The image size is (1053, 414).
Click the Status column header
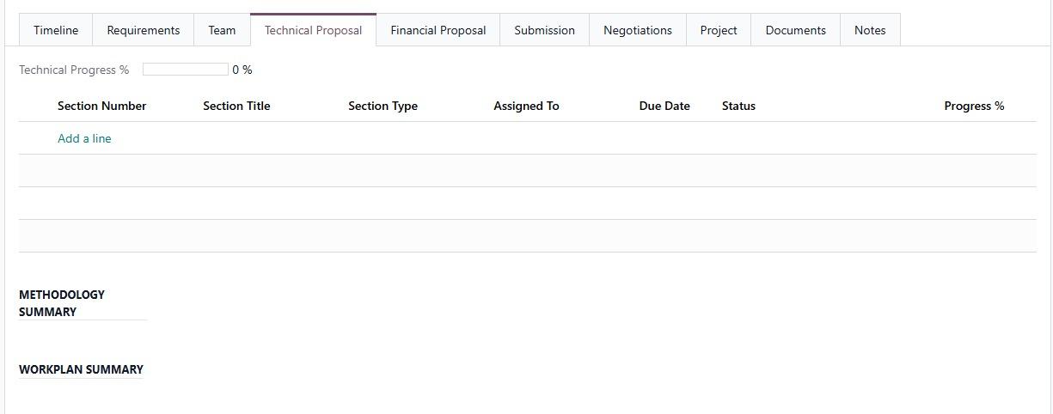tap(738, 107)
